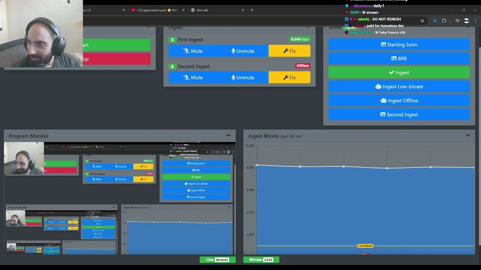
Task: Click the Second Ingest label
Action: coord(194,66)
